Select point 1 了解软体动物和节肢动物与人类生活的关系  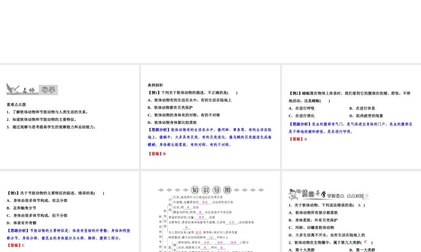pyautogui.click(x=47, y=112)
